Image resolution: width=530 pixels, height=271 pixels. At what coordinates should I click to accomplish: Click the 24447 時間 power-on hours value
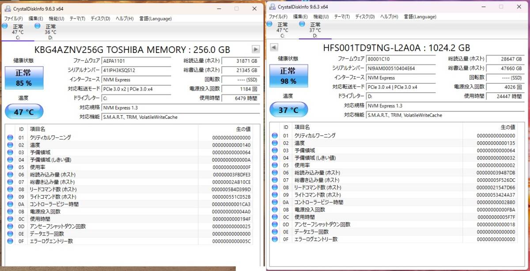(504, 96)
